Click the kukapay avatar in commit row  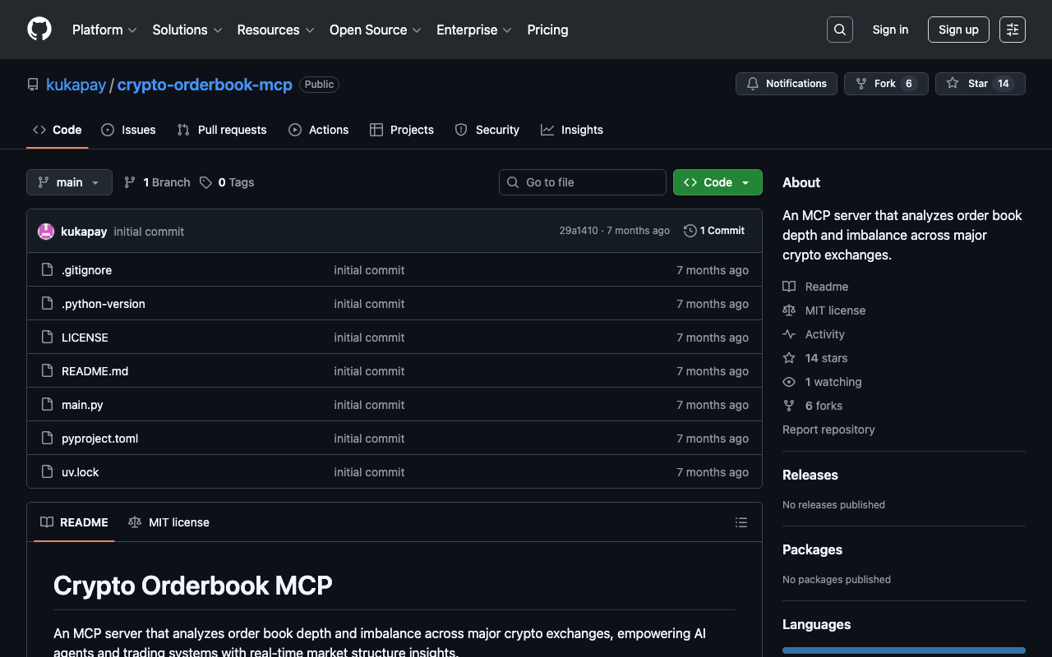pos(46,232)
